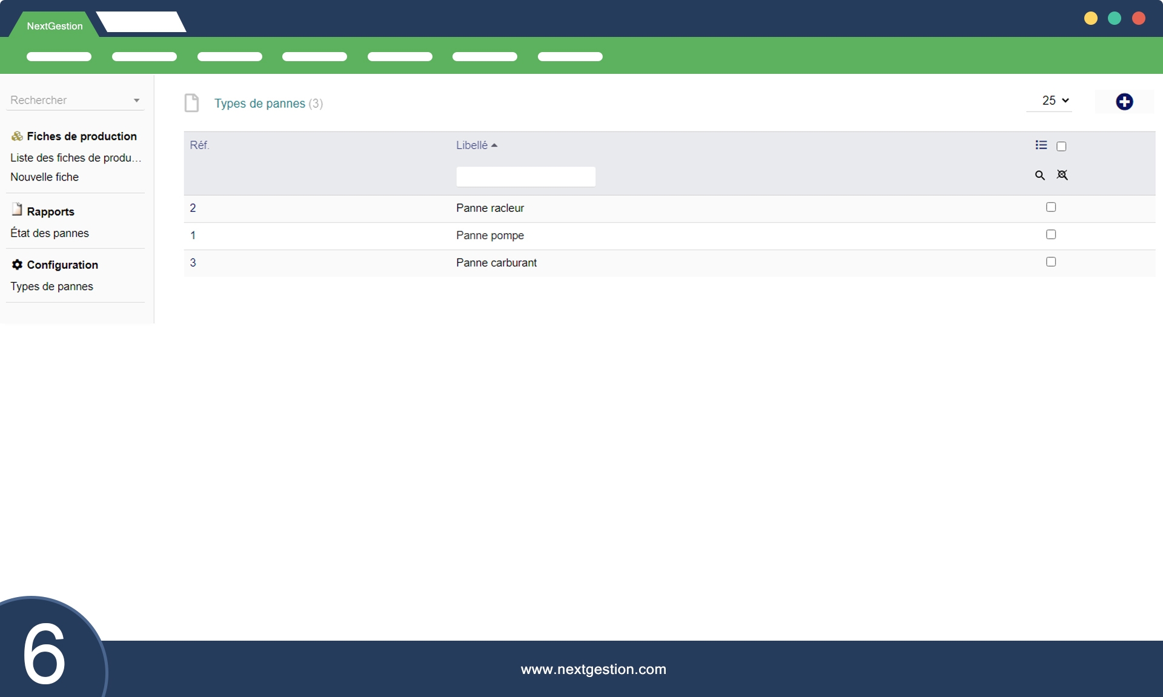Image resolution: width=1163 pixels, height=697 pixels.
Task: Click the remove filters crossed magnifier icon
Action: point(1062,175)
